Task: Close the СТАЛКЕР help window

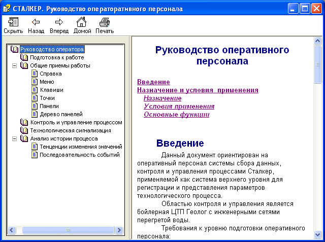Action: (x=316, y=9)
